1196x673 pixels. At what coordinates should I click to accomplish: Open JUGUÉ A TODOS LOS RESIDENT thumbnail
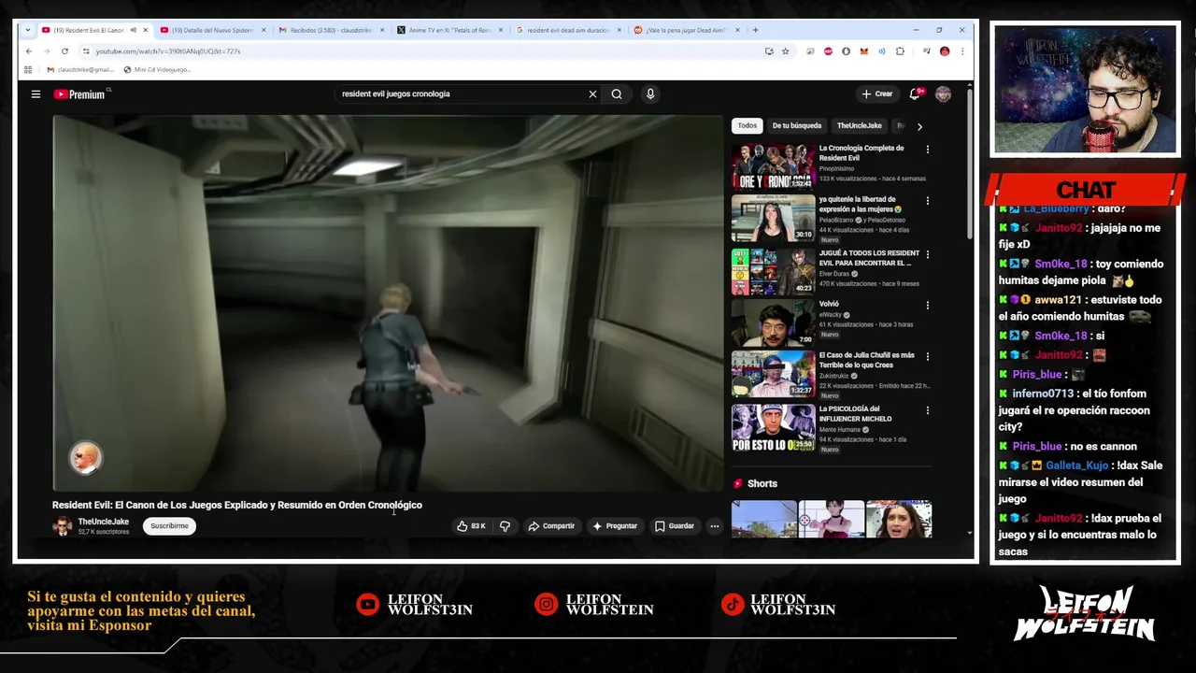point(773,271)
